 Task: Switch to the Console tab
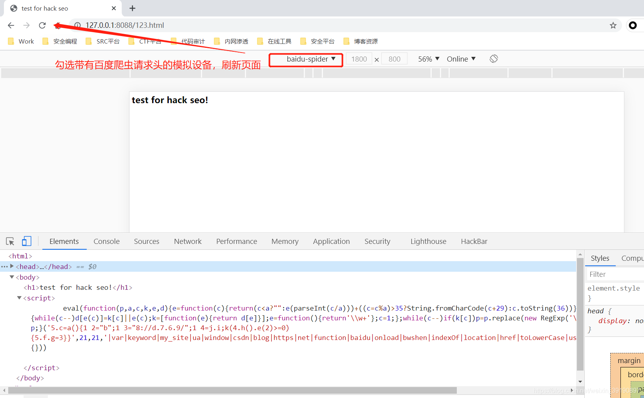tap(106, 242)
